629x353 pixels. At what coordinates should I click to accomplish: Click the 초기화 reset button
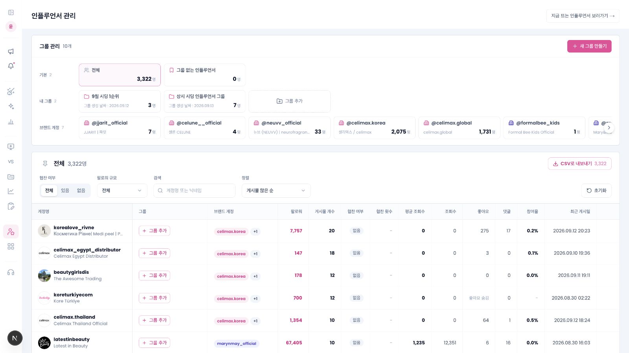click(x=596, y=191)
